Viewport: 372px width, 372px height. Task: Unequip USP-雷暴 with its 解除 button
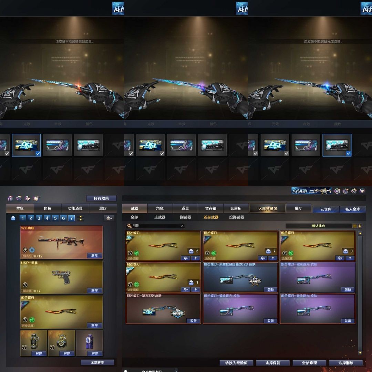94,290
